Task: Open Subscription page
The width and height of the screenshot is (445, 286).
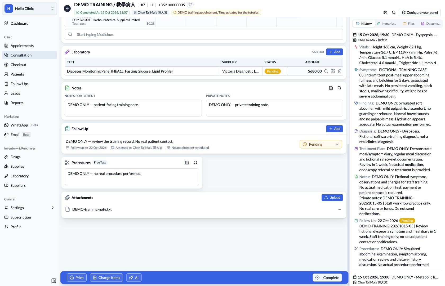Action: [29, 217]
